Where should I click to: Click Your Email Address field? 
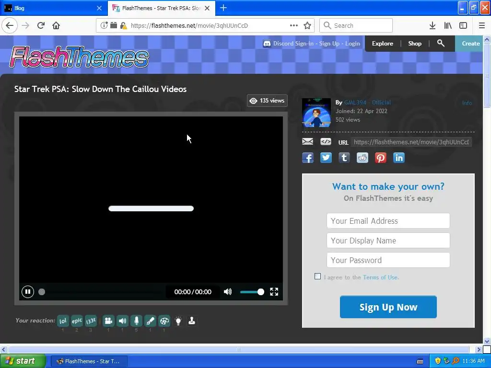388,221
